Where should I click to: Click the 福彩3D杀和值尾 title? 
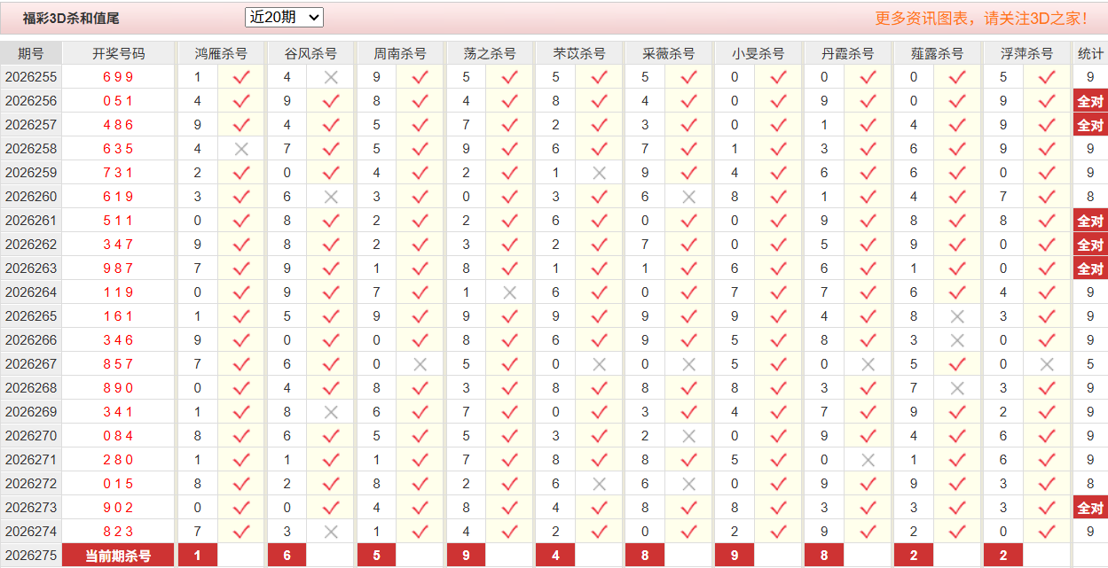pos(71,18)
